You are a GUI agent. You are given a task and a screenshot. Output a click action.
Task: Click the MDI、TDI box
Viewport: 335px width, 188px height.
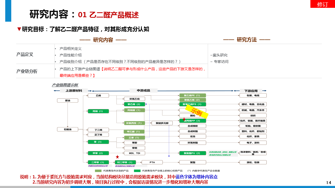click(x=134, y=153)
